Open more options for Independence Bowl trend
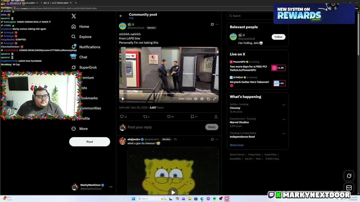 click(x=283, y=134)
